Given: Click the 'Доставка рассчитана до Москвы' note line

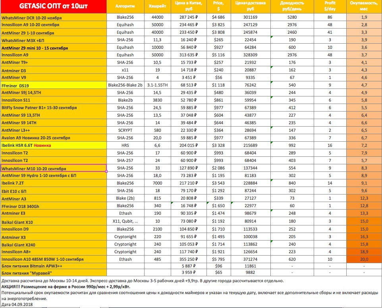Looking at the screenshot, I should click(143, 281).
